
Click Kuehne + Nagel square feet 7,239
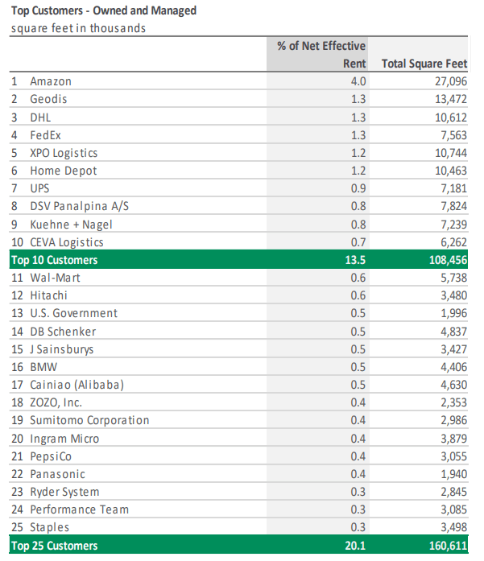click(454, 225)
